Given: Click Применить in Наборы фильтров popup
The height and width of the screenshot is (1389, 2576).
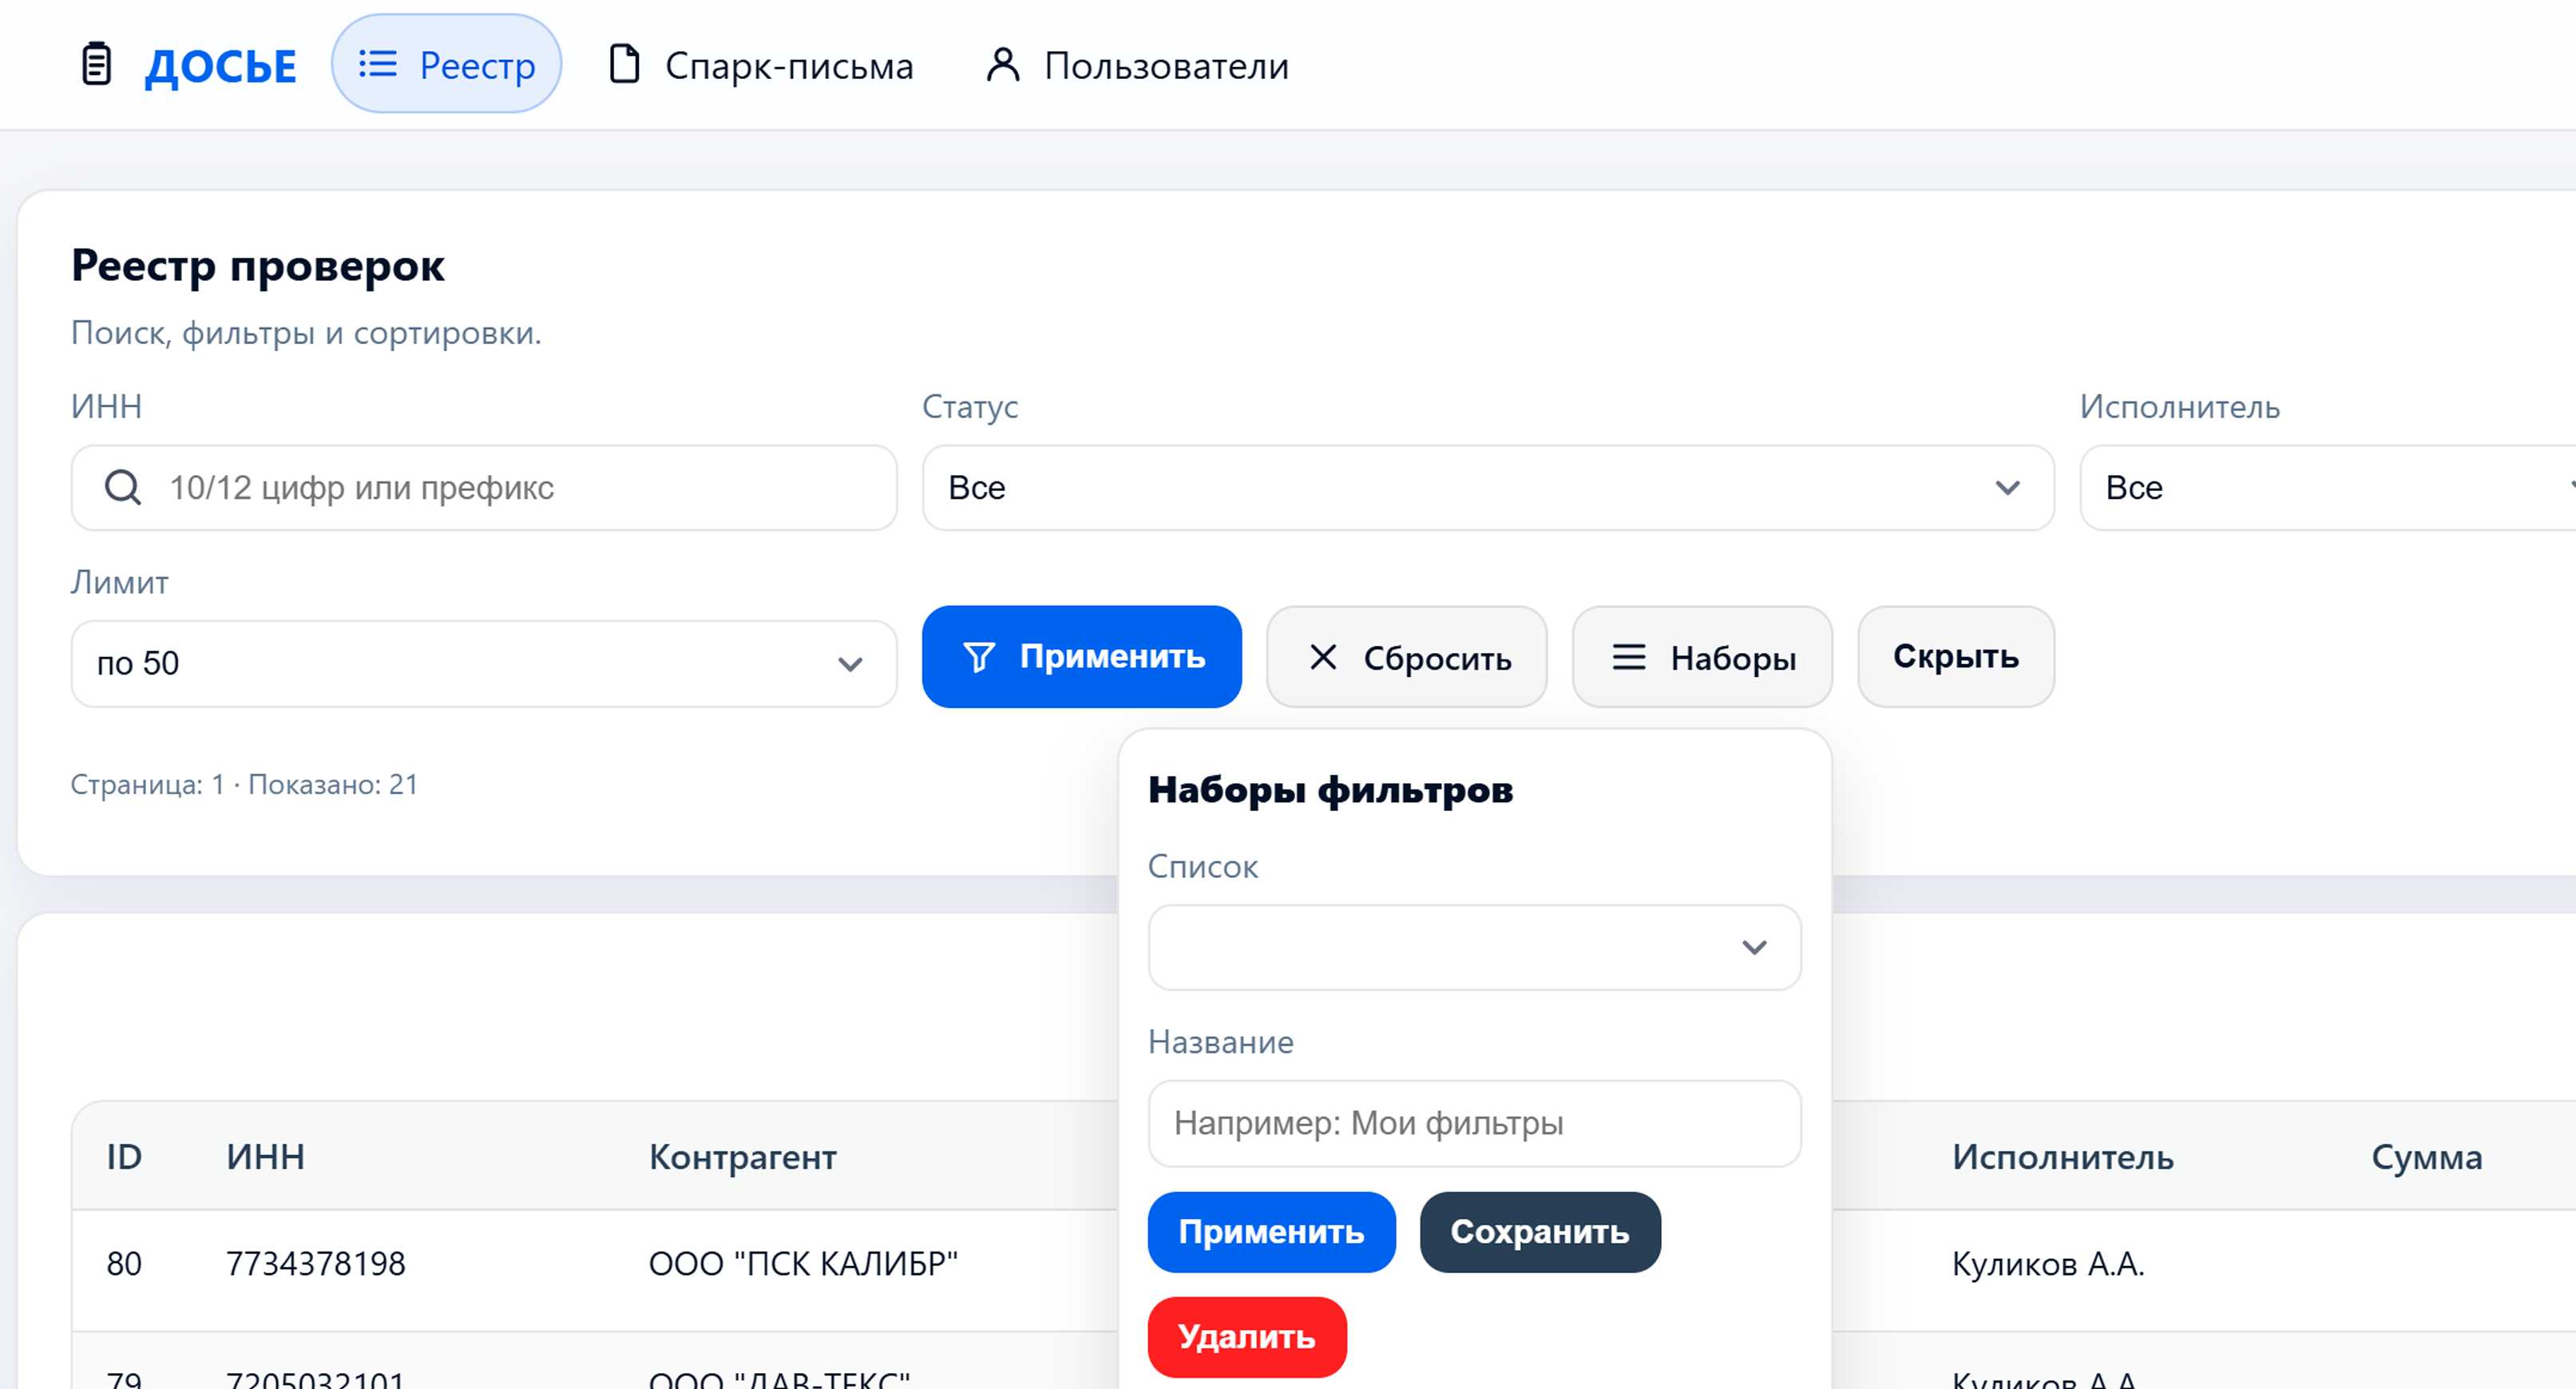Looking at the screenshot, I should (1271, 1232).
